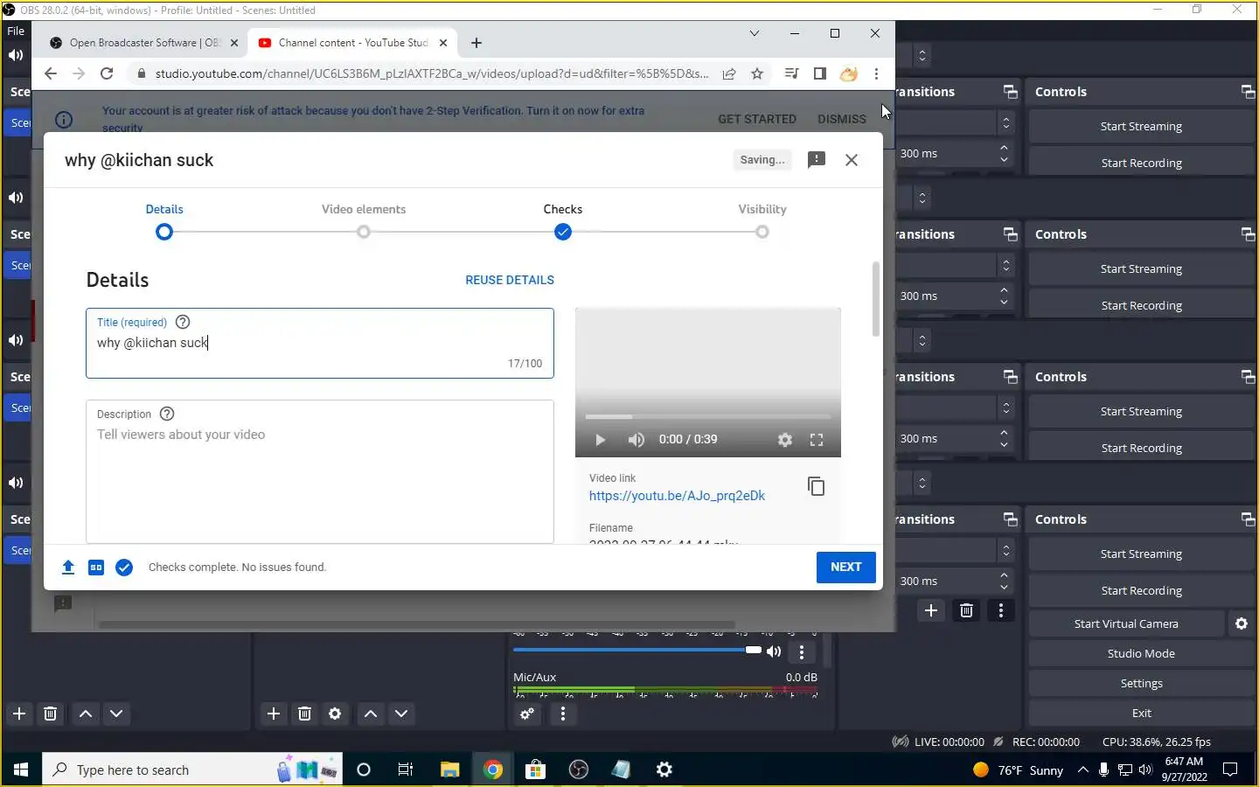The height and width of the screenshot is (787, 1259).
Task: Click Start Recording above Start Virtual Camera
Action: 1141,590
